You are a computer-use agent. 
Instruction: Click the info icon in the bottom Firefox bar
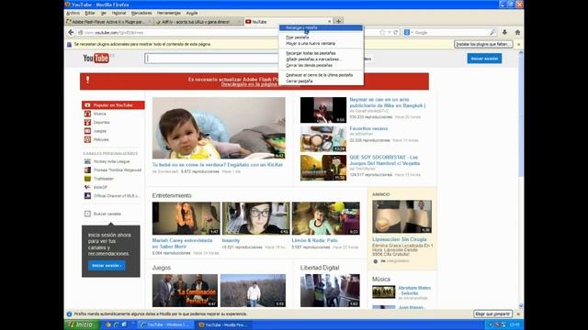tap(69, 313)
